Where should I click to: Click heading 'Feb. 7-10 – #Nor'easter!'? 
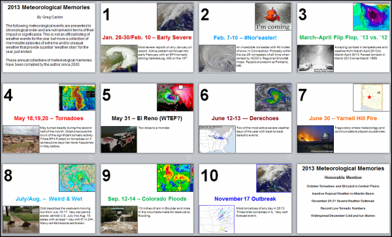[x=245, y=38]
